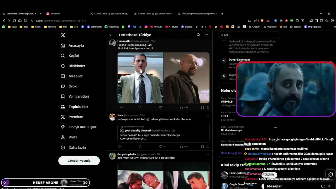Like Hasan Ali's Prison Break post
This screenshot has width=336, height=189.
tap(162, 107)
